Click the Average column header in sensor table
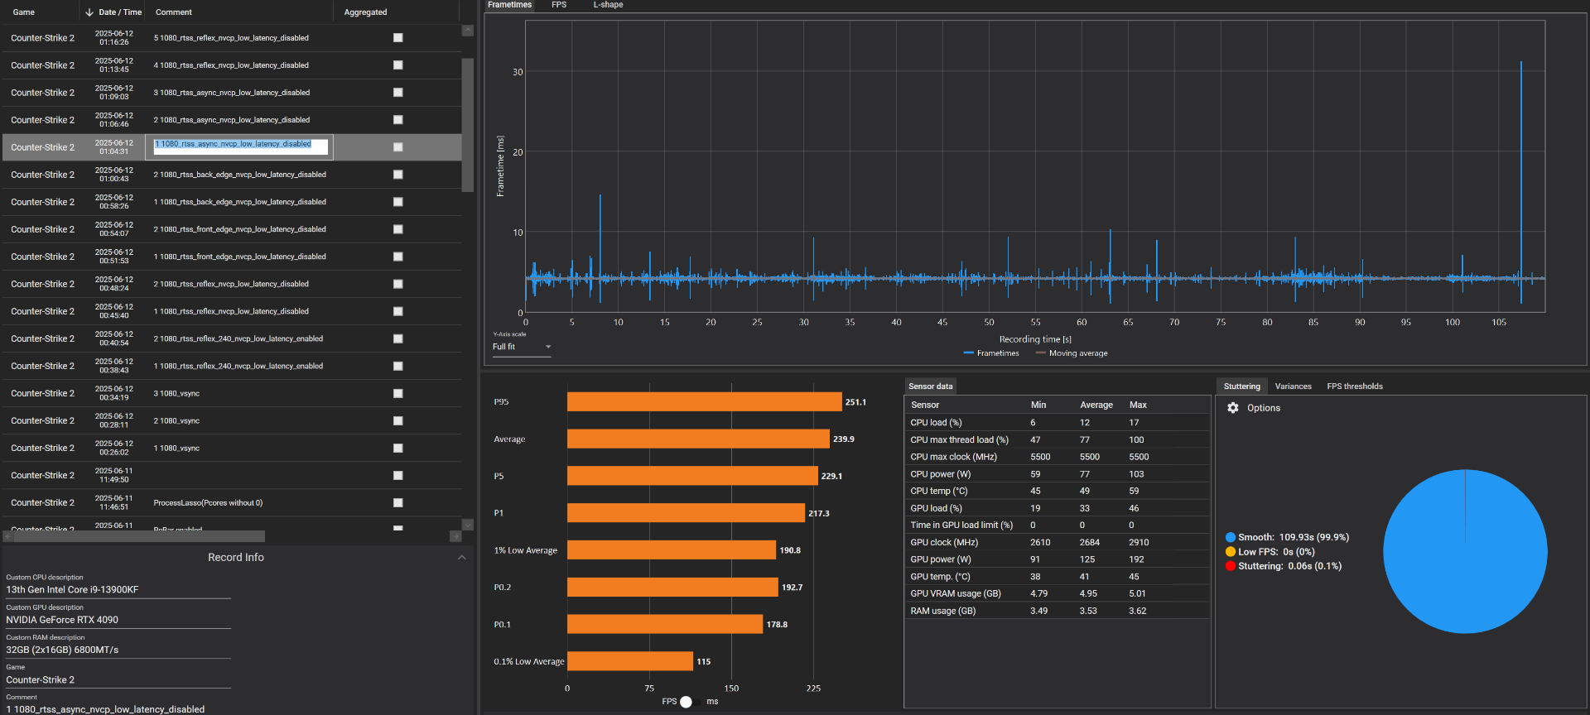1590x715 pixels. (1096, 405)
